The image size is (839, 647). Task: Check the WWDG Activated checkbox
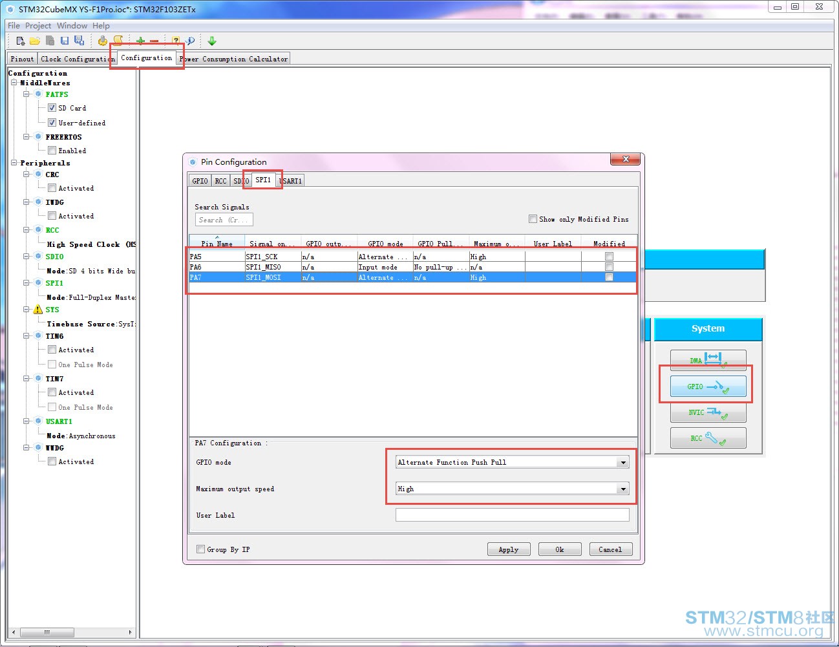pyautogui.click(x=52, y=461)
